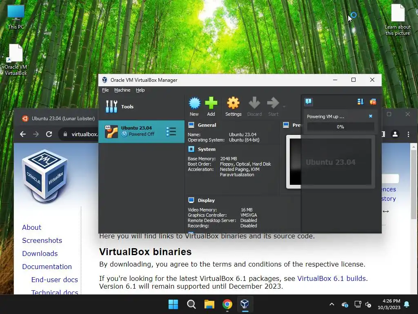Click the Ubuntu 23.04 preview thumbnail
418x314 pixels.
pos(331,162)
